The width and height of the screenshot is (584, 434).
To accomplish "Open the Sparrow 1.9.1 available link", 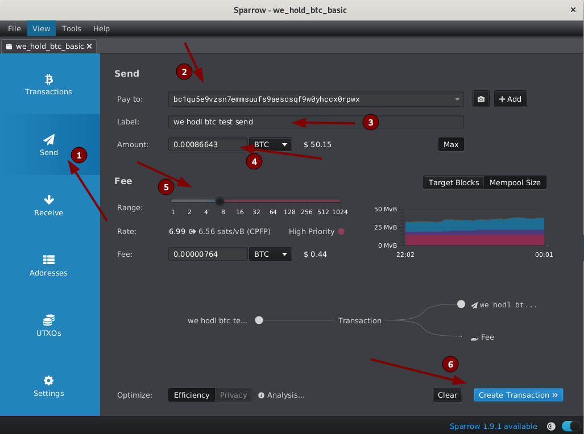I will pos(493,426).
